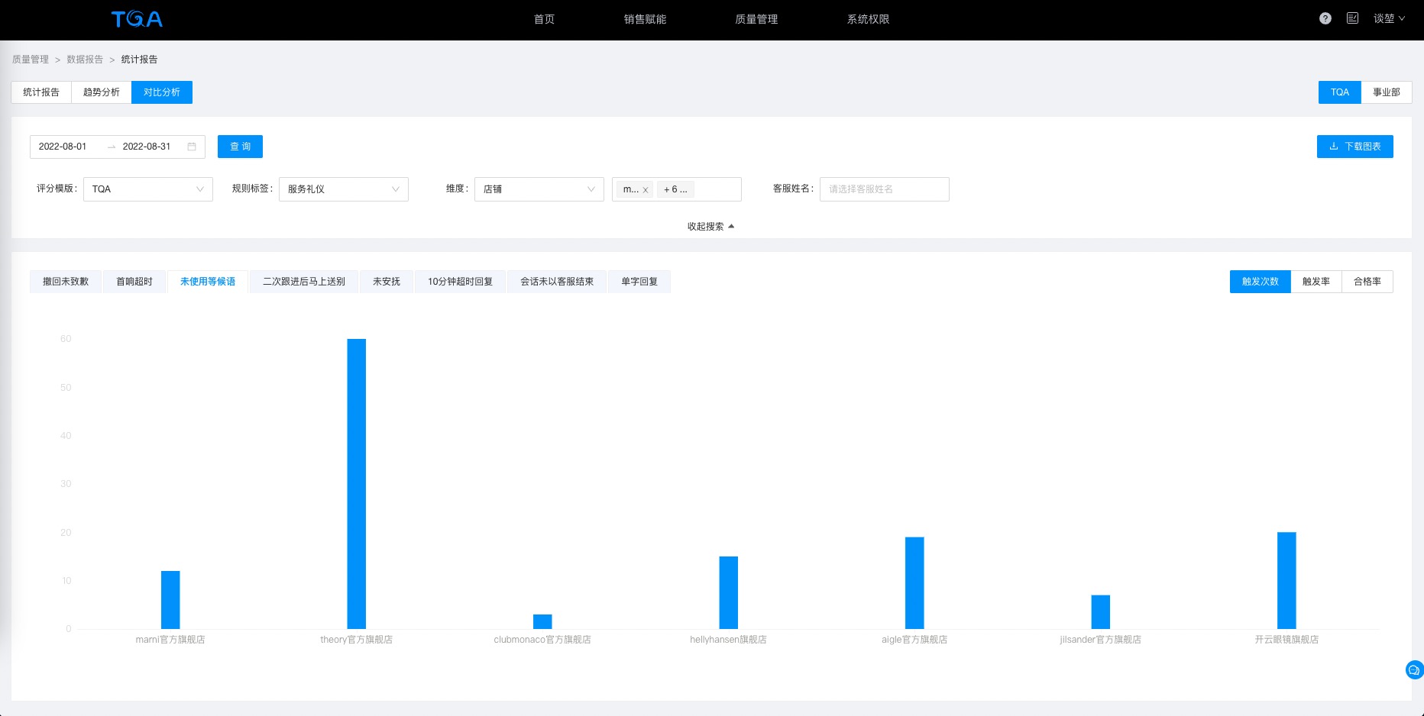Image resolution: width=1424 pixels, height=716 pixels.
Task: Select the 二次跟进后马上送别 rule tab
Action: coord(304,282)
